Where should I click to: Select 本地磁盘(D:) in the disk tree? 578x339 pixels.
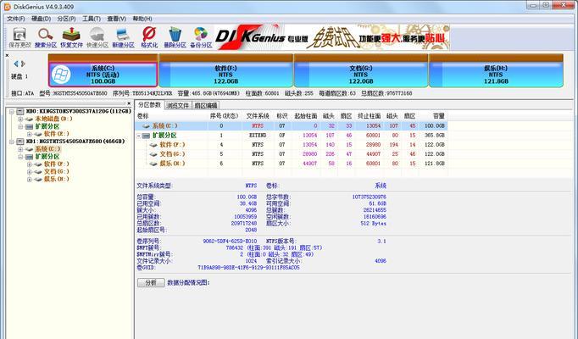click(54, 119)
